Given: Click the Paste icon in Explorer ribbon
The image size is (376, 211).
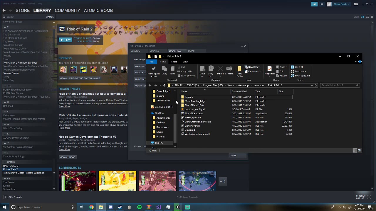Looking at the screenshot, I should [172, 70].
